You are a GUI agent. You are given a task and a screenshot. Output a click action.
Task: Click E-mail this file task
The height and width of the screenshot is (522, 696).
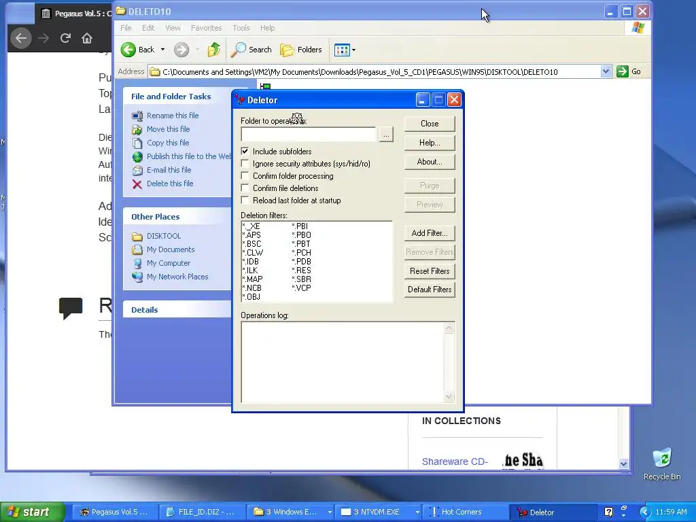click(169, 170)
